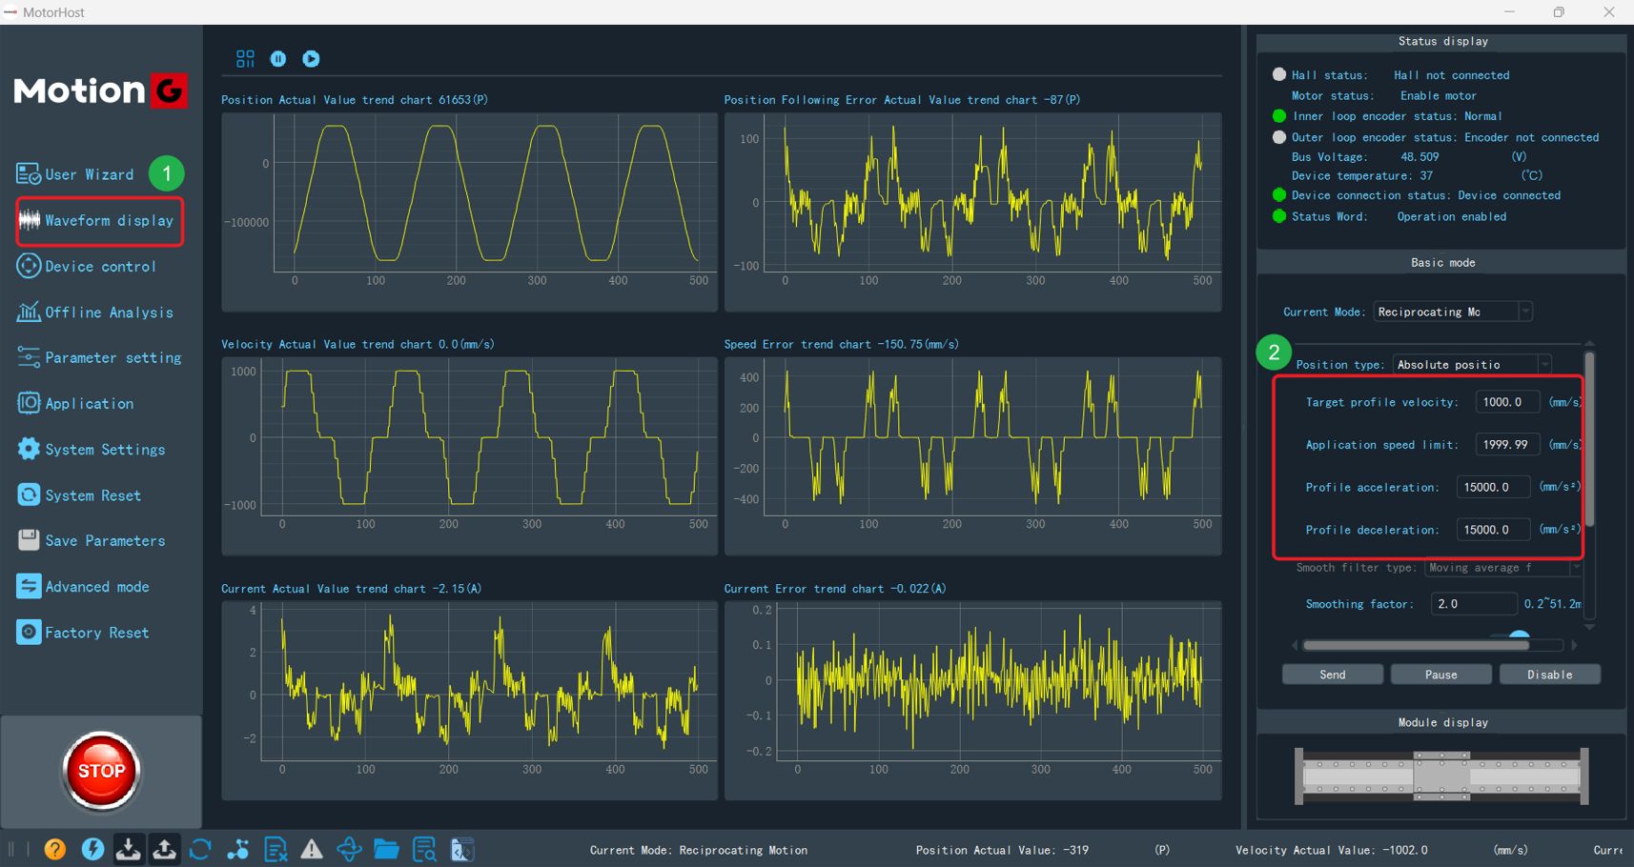Click the Velocity Actual Value trend chart
The width and height of the screenshot is (1634, 867).
(469, 455)
